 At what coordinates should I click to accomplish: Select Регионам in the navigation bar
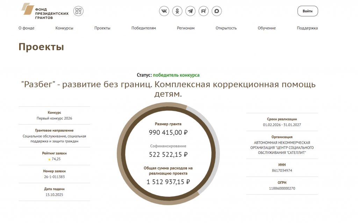186,28
